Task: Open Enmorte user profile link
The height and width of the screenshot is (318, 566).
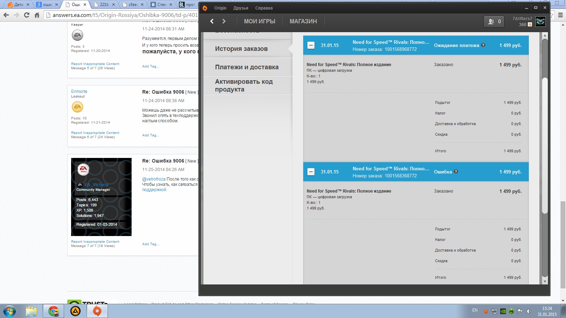Action: click(x=79, y=91)
